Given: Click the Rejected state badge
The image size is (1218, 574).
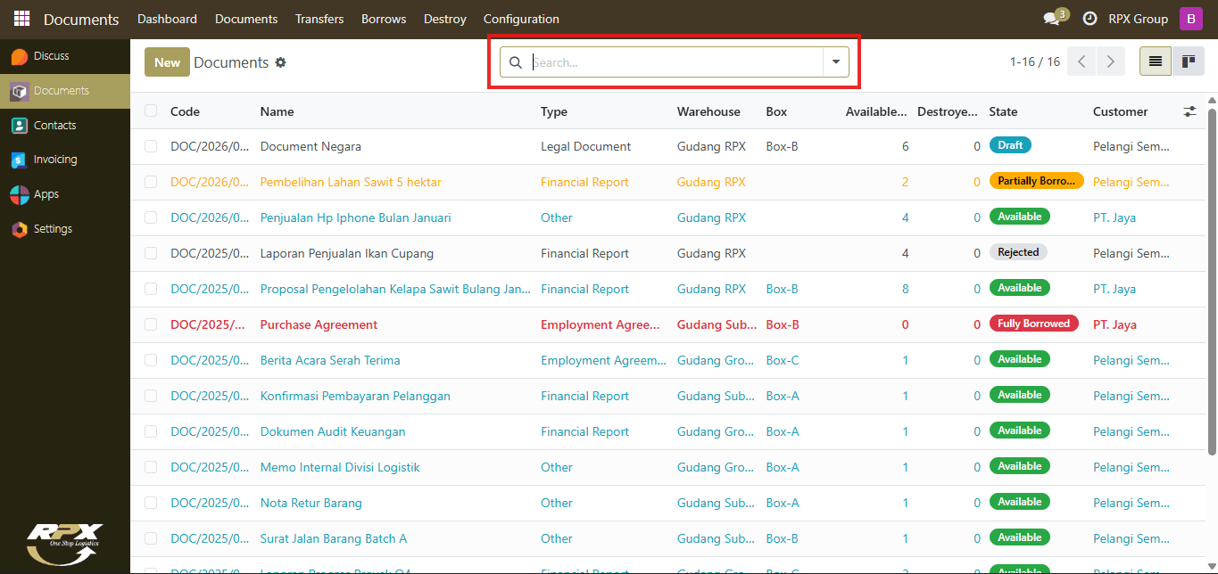Looking at the screenshot, I should pos(1018,252).
